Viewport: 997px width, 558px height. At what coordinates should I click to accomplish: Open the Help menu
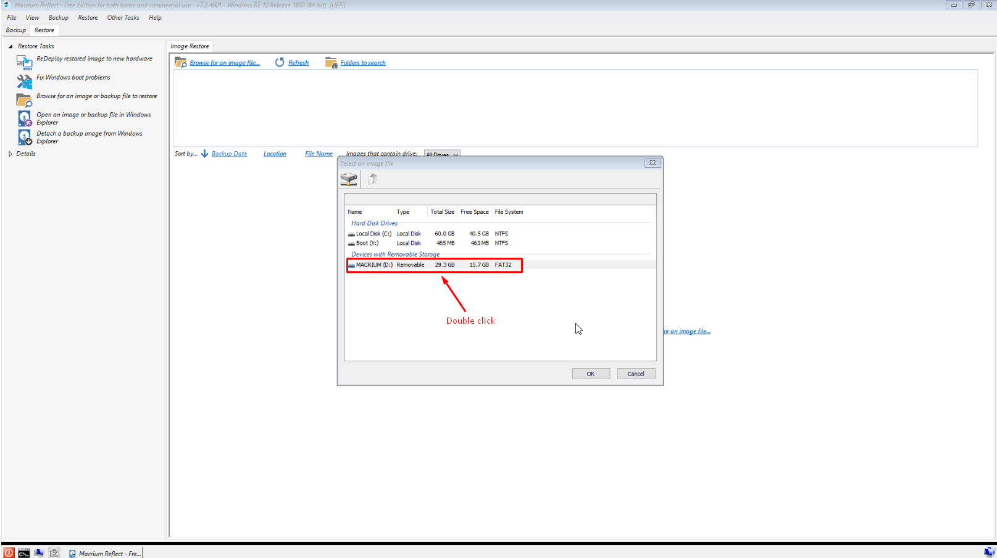coord(155,17)
